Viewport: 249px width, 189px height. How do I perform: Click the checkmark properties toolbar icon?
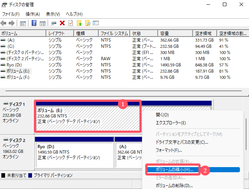71,23
